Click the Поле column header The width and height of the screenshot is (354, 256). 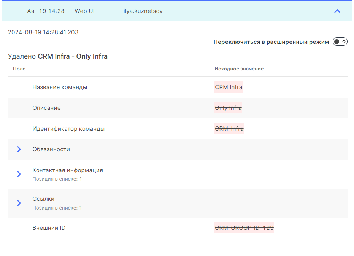click(19, 69)
